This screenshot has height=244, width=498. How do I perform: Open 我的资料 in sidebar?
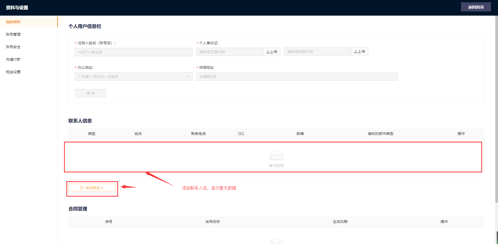point(13,22)
